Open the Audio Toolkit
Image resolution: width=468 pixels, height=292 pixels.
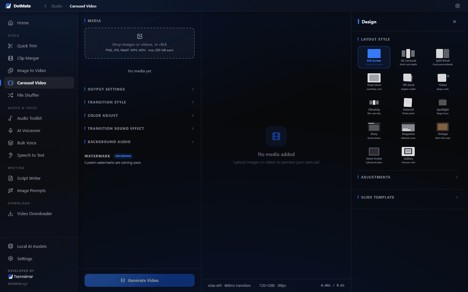39,118
